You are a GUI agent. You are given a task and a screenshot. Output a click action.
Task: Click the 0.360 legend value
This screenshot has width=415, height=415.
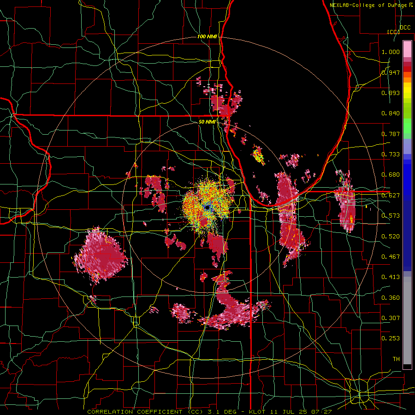(x=391, y=298)
